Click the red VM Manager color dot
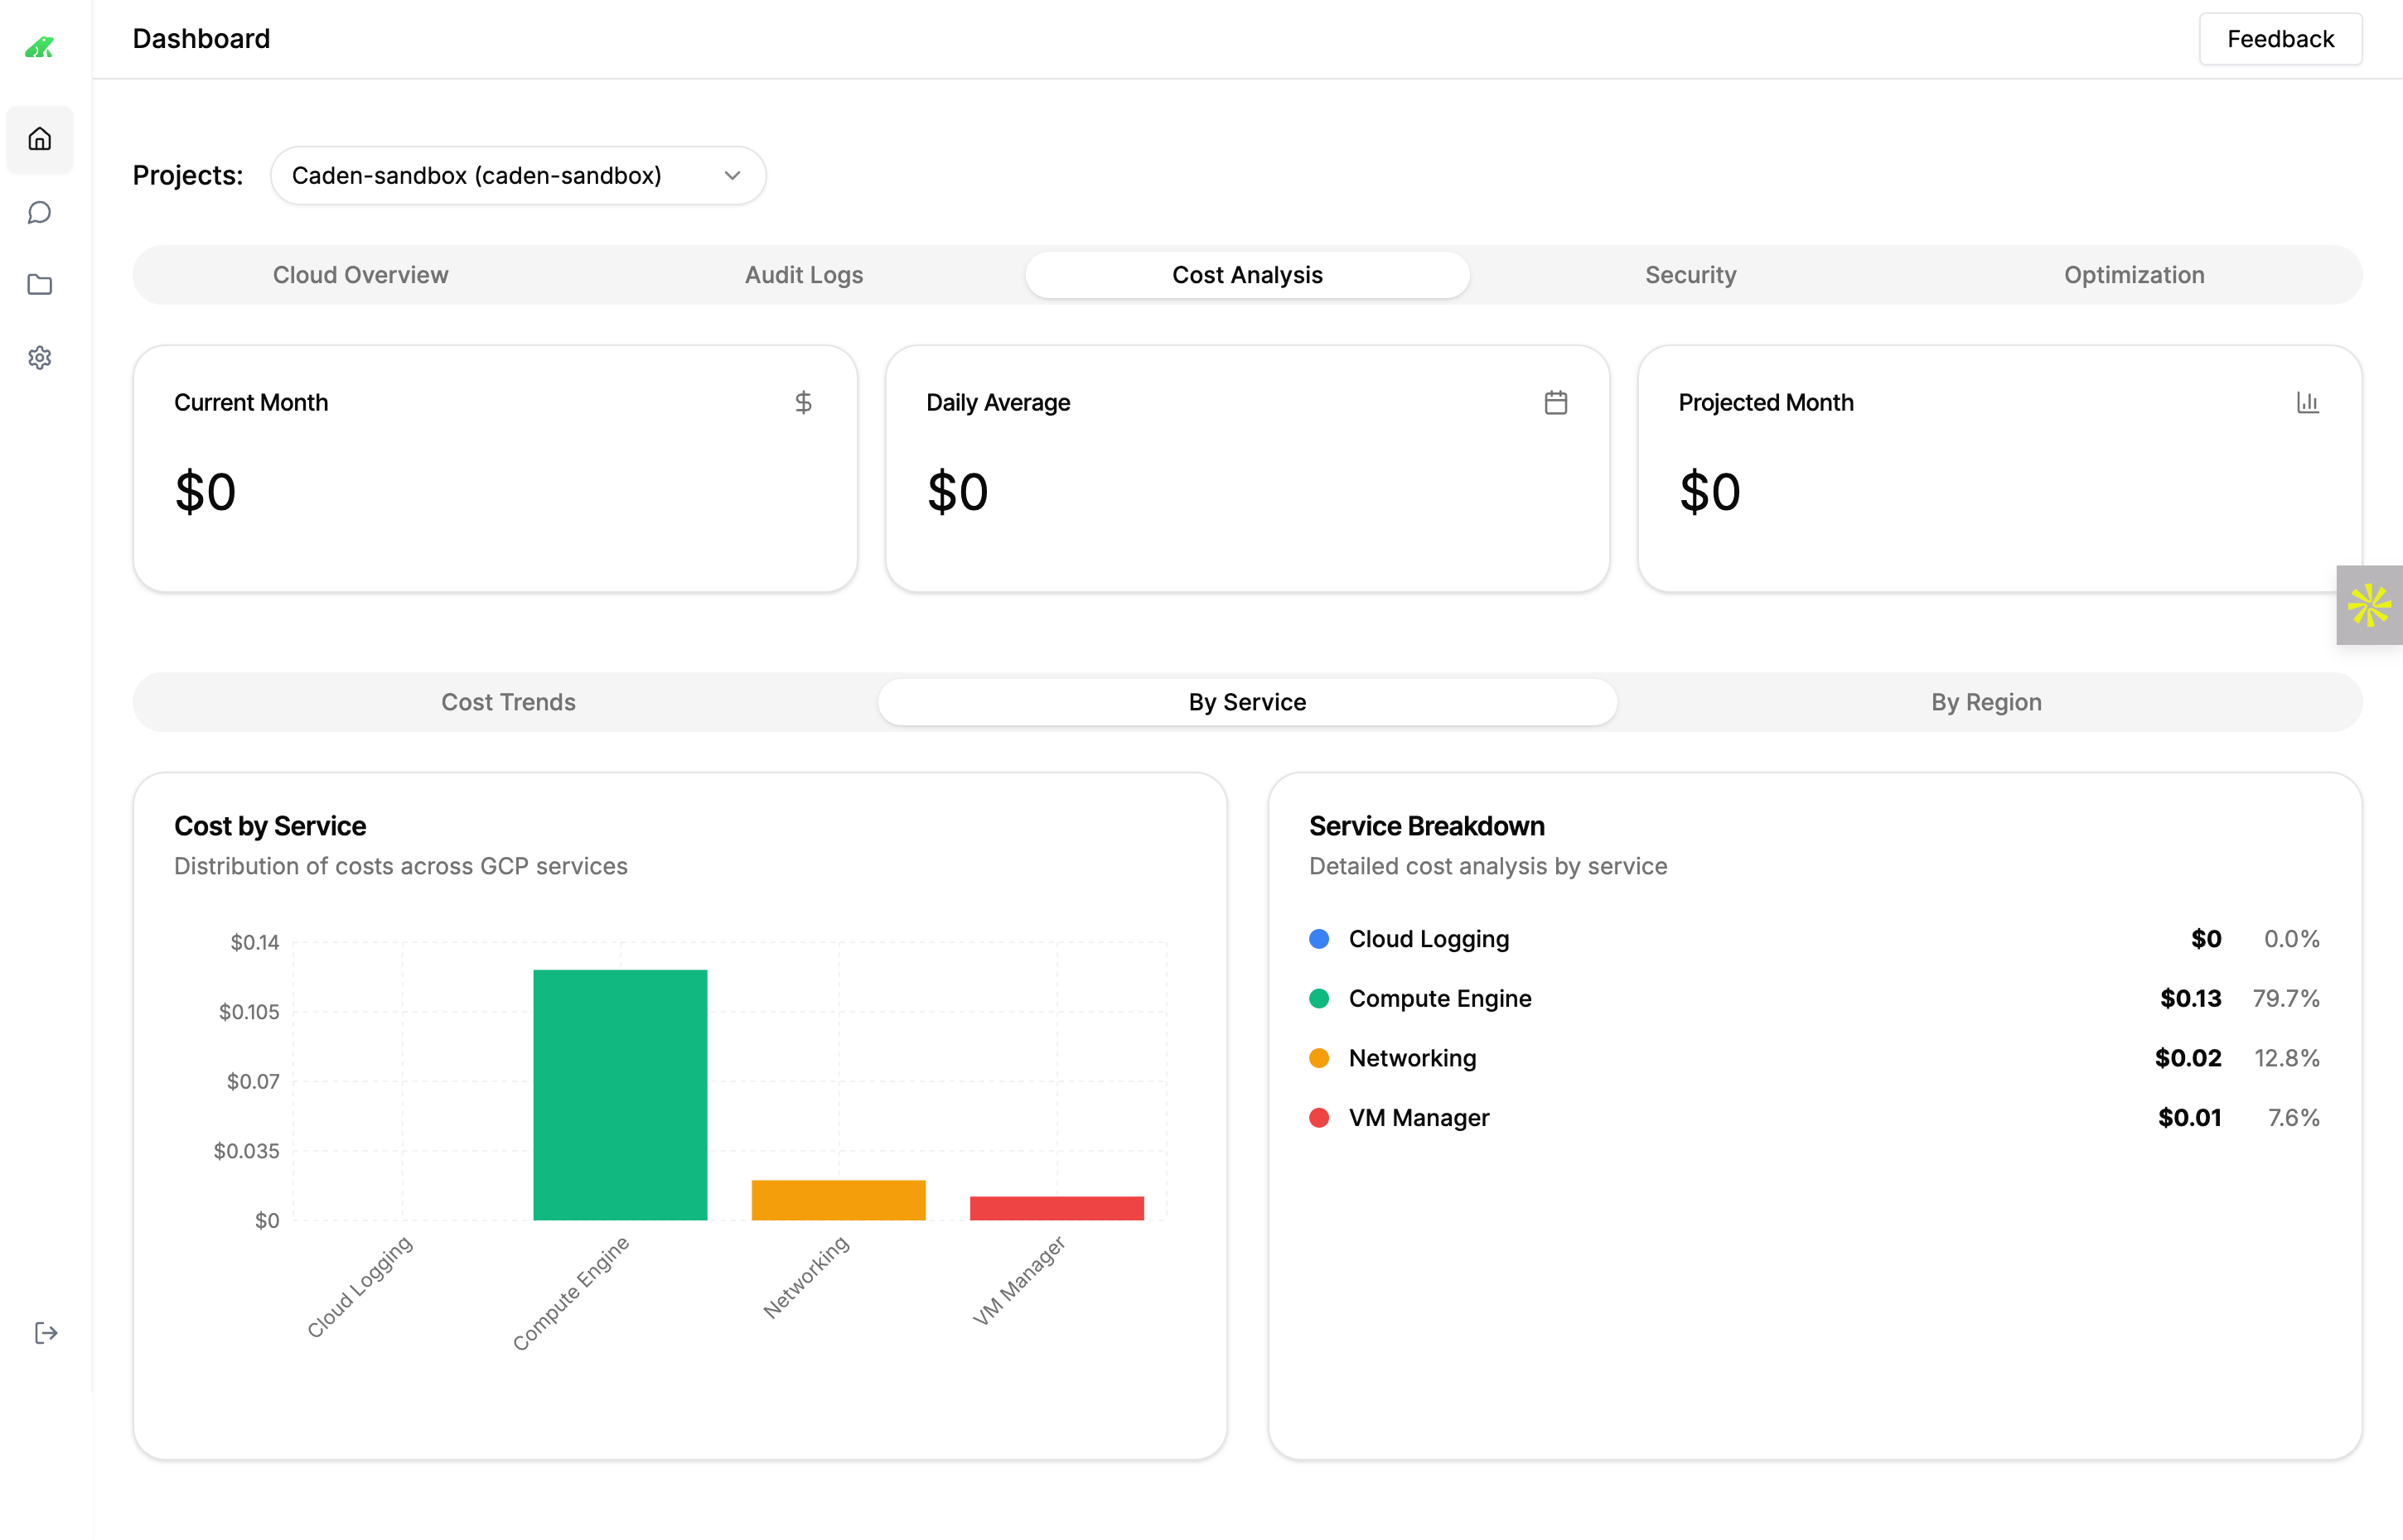Viewport: 2403px width, 1540px height. 1319,1118
